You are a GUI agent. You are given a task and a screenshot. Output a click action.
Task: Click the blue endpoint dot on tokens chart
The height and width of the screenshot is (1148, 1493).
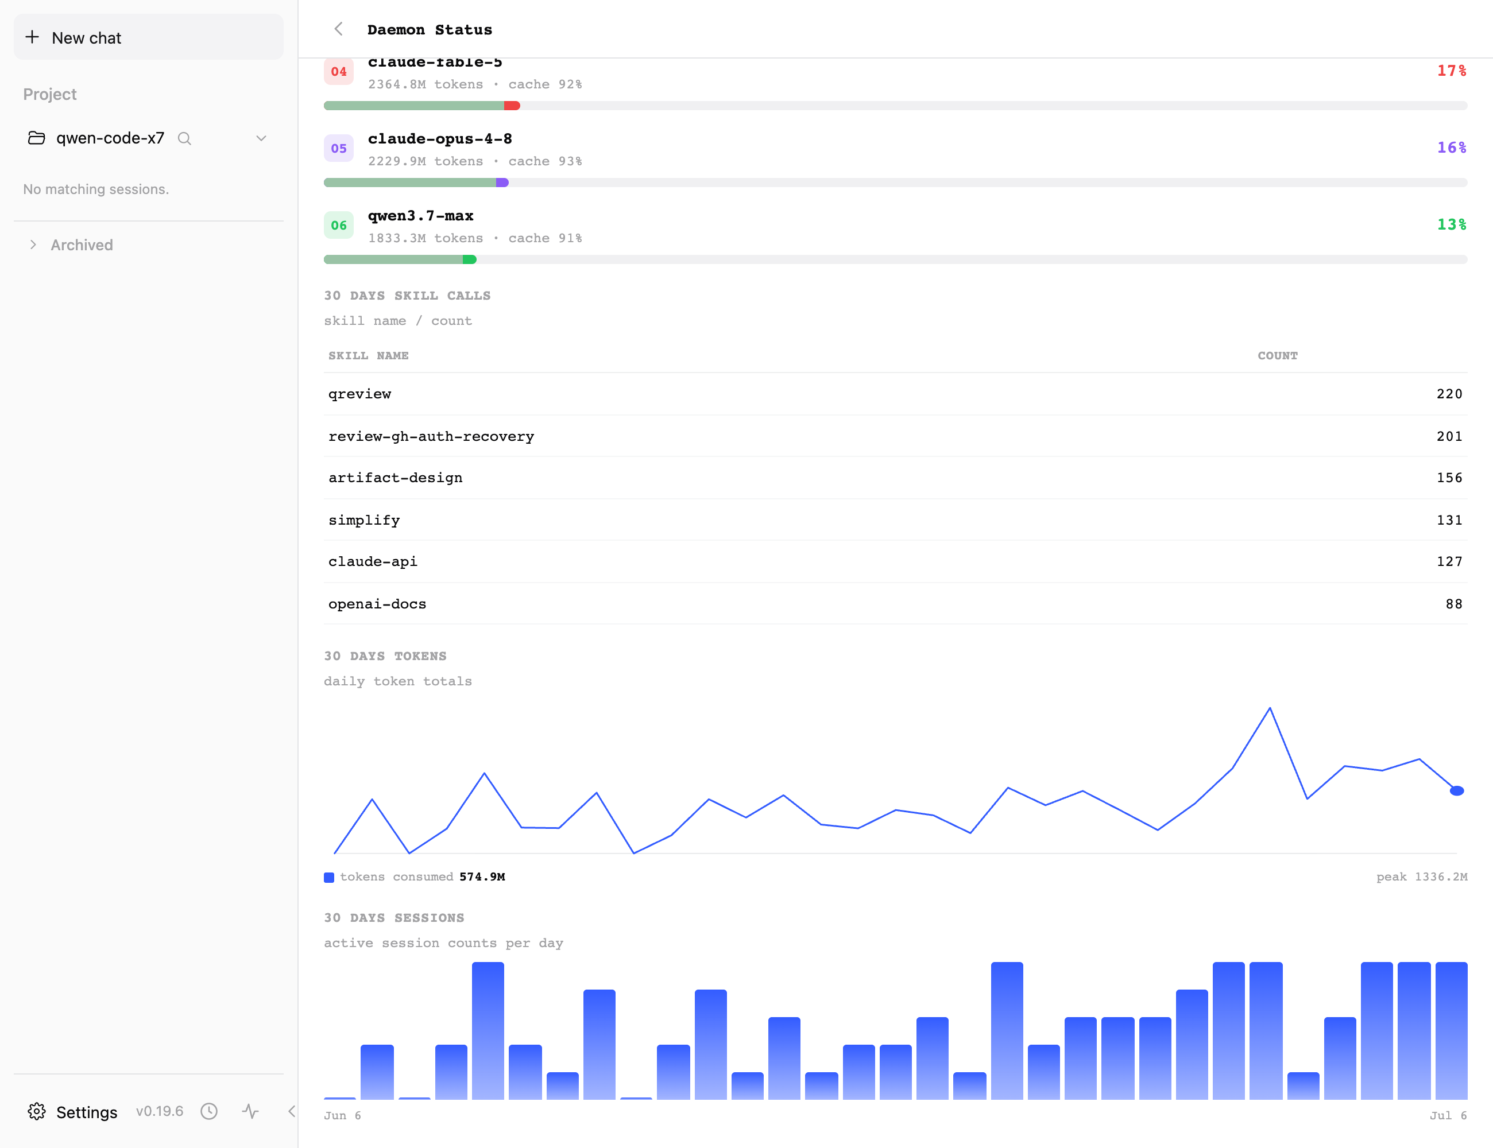click(x=1457, y=790)
